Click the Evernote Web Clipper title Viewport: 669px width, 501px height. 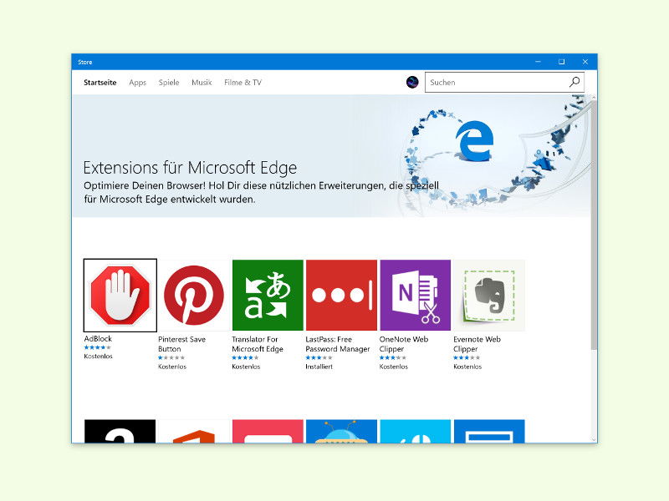(477, 344)
